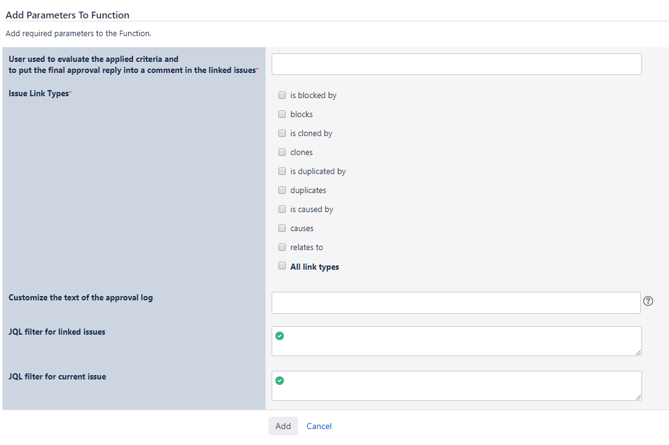Click resize handle of current issue JQL textarea

(638, 397)
